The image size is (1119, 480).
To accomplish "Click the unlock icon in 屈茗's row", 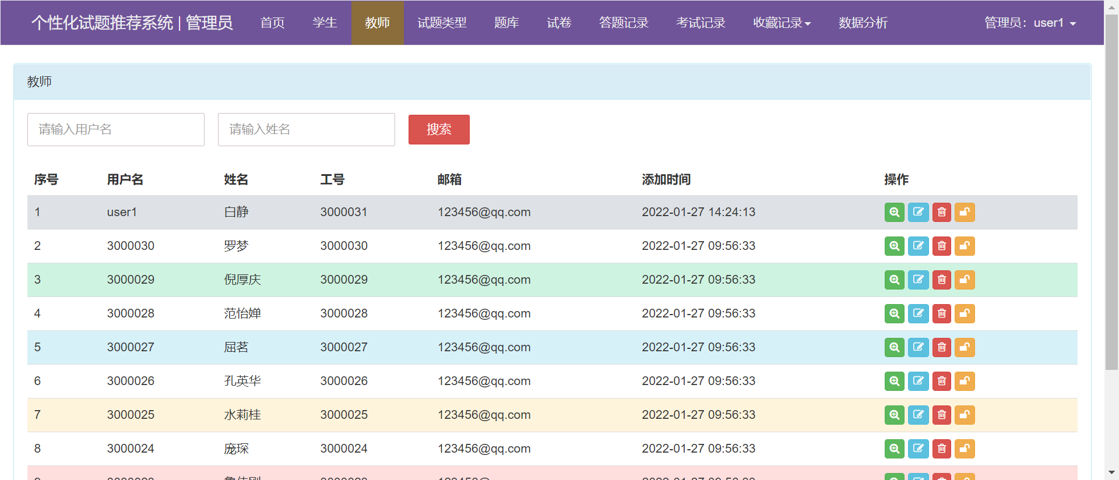I will coord(965,347).
